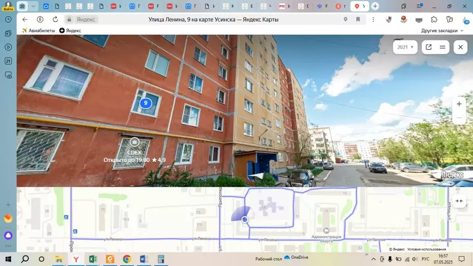Open a new browser tab
This screenshot has height=266, width=473.
tap(375, 6)
